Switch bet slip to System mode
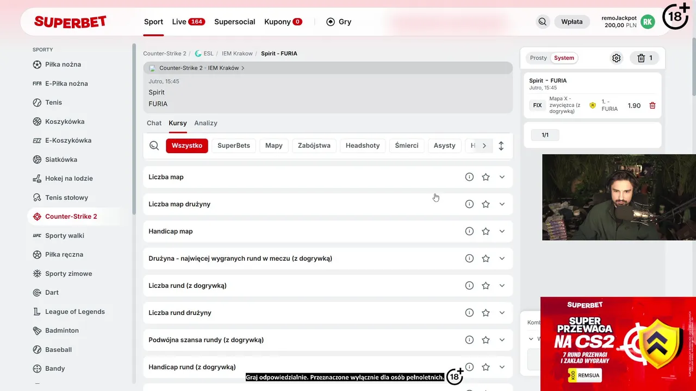 point(564,58)
